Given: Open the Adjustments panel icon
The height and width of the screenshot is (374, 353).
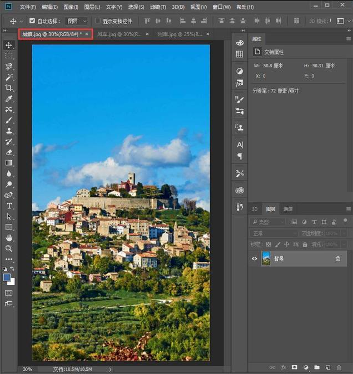Looking at the screenshot, I should coord(240,71).
